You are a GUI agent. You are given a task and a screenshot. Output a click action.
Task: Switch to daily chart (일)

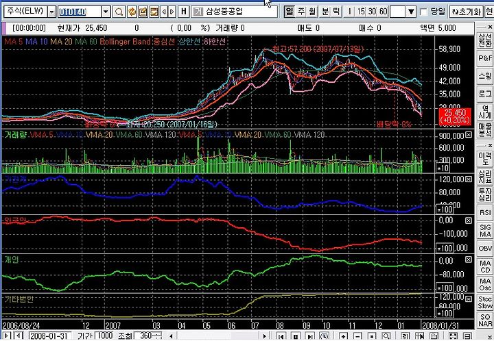(289, 12)
